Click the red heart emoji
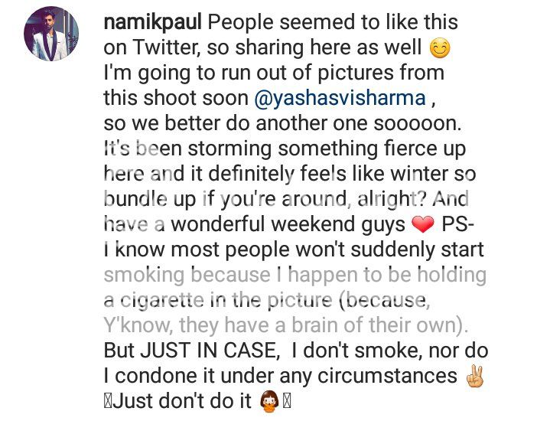 [x=421, y=225]
